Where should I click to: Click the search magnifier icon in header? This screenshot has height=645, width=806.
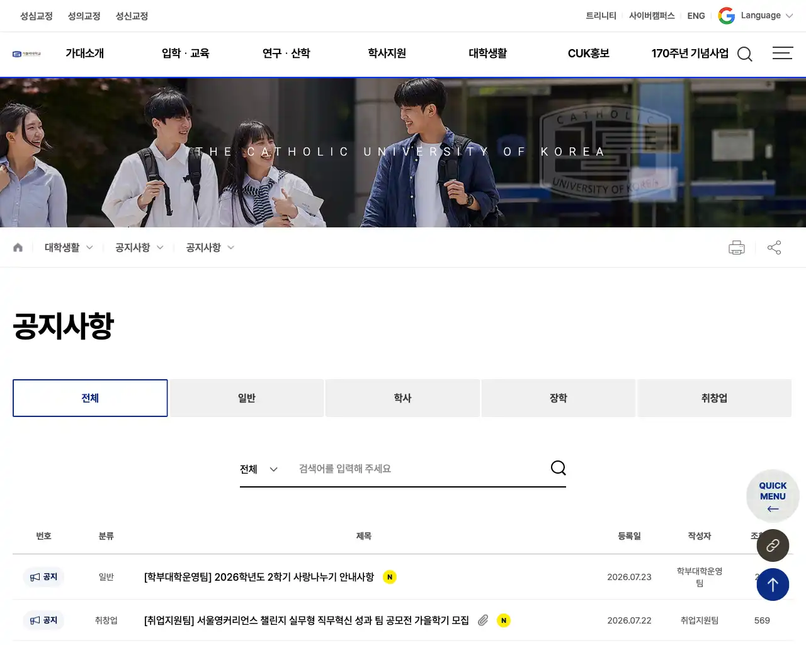pos(745,54)
